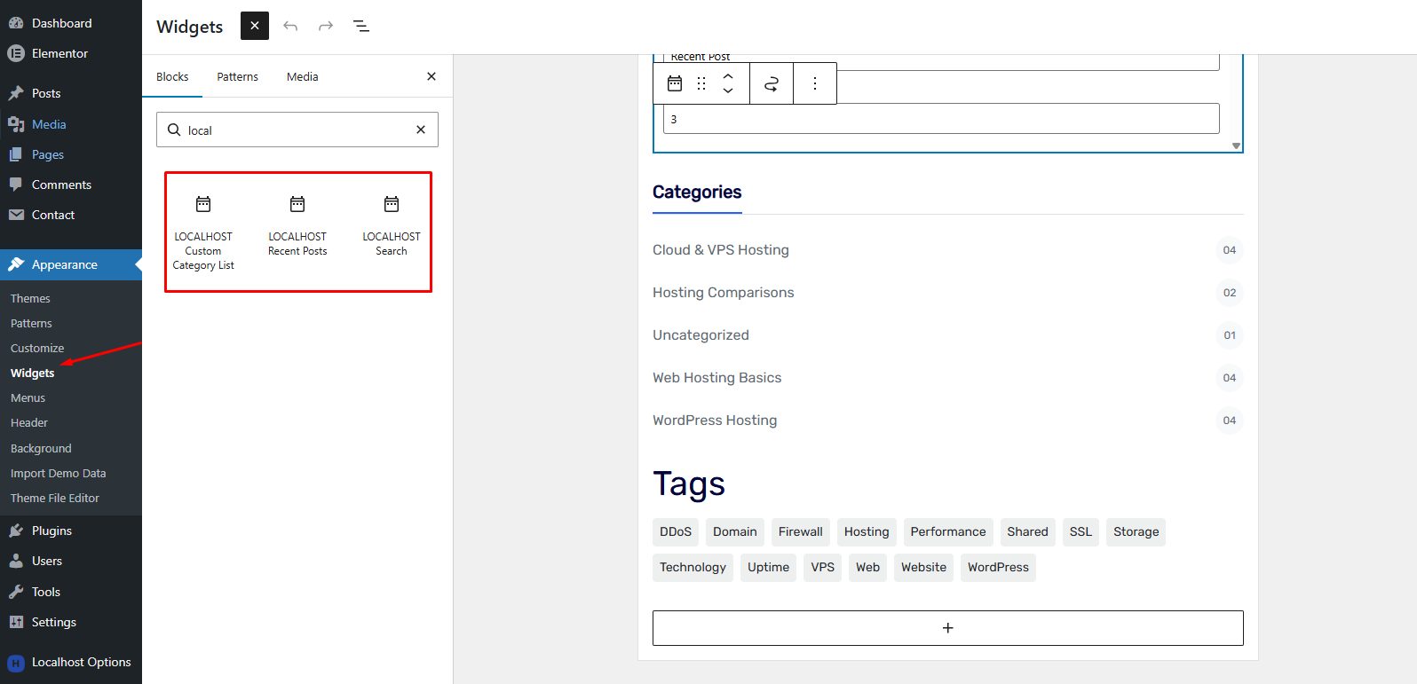This screenshot has height=684, width=1417.
Task: Move block up with chevron arrow
Action: pyautogui.click(x=728, y=76)
